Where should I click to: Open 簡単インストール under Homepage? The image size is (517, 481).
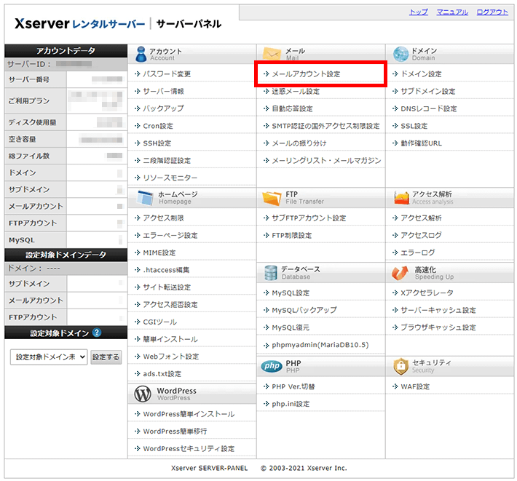170,339
